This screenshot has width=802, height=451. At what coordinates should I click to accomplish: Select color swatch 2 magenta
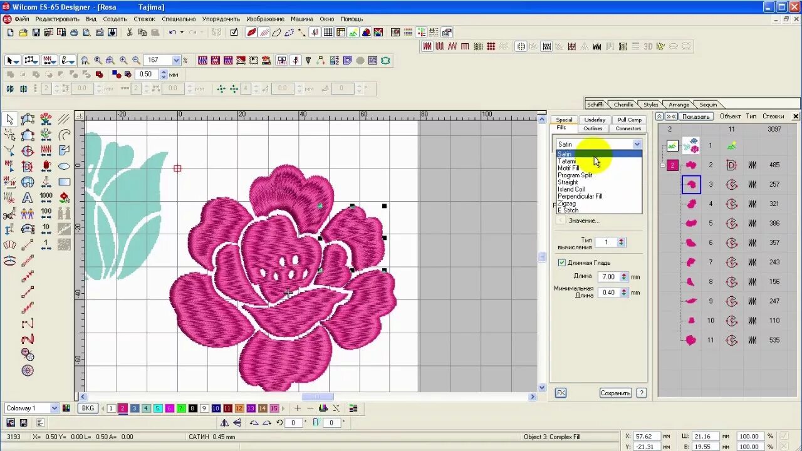point(123,408)
